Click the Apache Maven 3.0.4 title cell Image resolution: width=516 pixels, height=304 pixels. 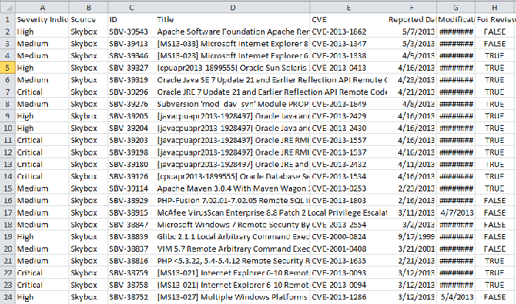point(233,188)
